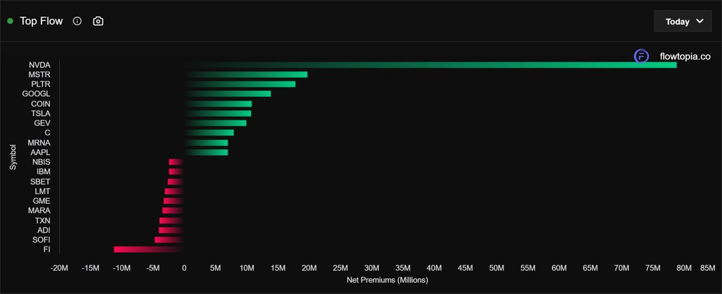Viewport: 722px width, 294px height.
Task: Click the COIN premium bar
Action: 218,103
